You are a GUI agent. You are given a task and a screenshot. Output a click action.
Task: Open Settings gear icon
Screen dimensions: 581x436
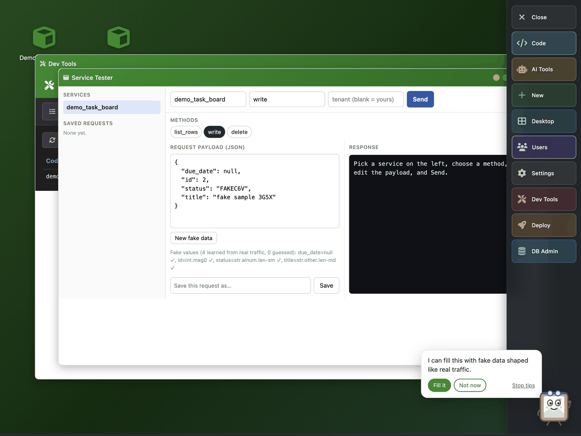click(522, 173)
